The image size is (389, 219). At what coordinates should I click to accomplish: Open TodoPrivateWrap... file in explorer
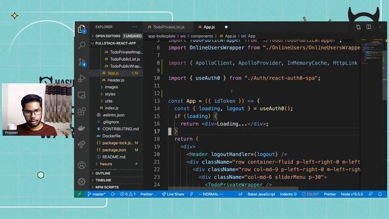(123, 52)
